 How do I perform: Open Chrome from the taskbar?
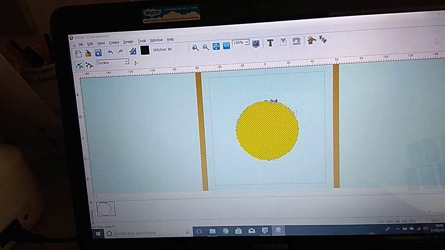coord(226,231)
